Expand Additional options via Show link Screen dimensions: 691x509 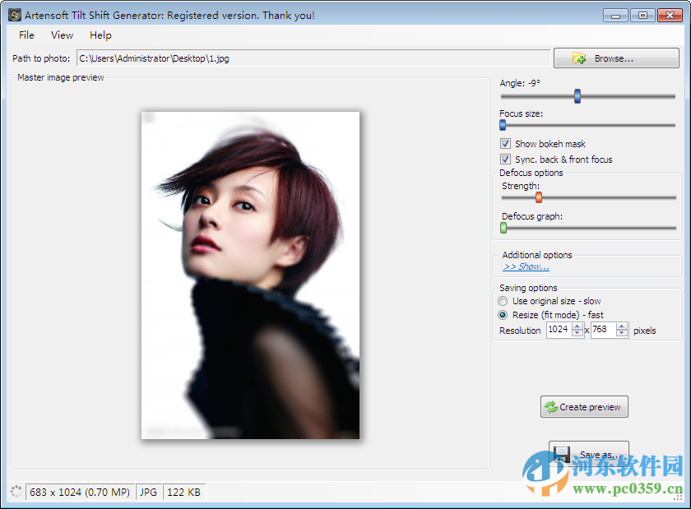tap(525, 266)
